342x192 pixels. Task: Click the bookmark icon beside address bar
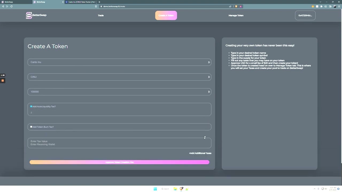pos(96,6)
